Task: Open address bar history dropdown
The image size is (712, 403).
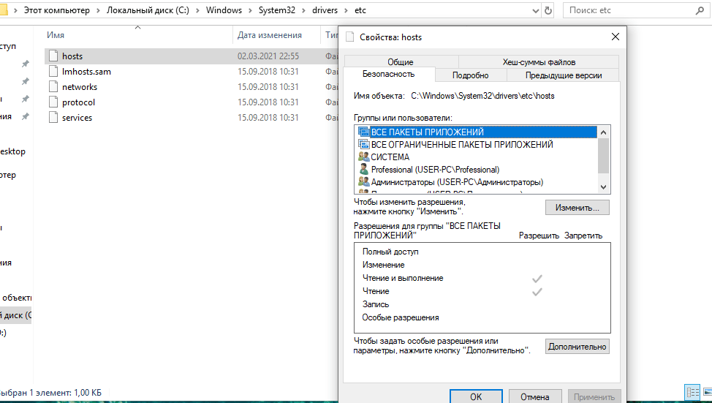Action: (x=536, y=11)
